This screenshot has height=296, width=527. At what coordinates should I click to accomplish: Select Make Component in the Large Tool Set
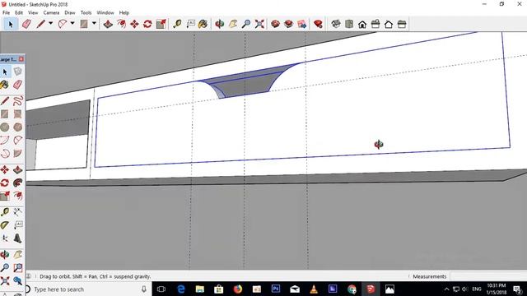coord(18,72)
